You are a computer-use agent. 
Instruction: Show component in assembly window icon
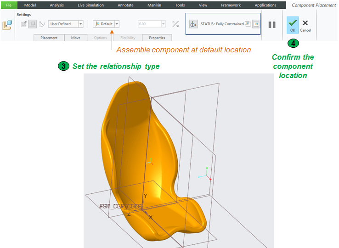pyautogui.click(x=256, y=24)
